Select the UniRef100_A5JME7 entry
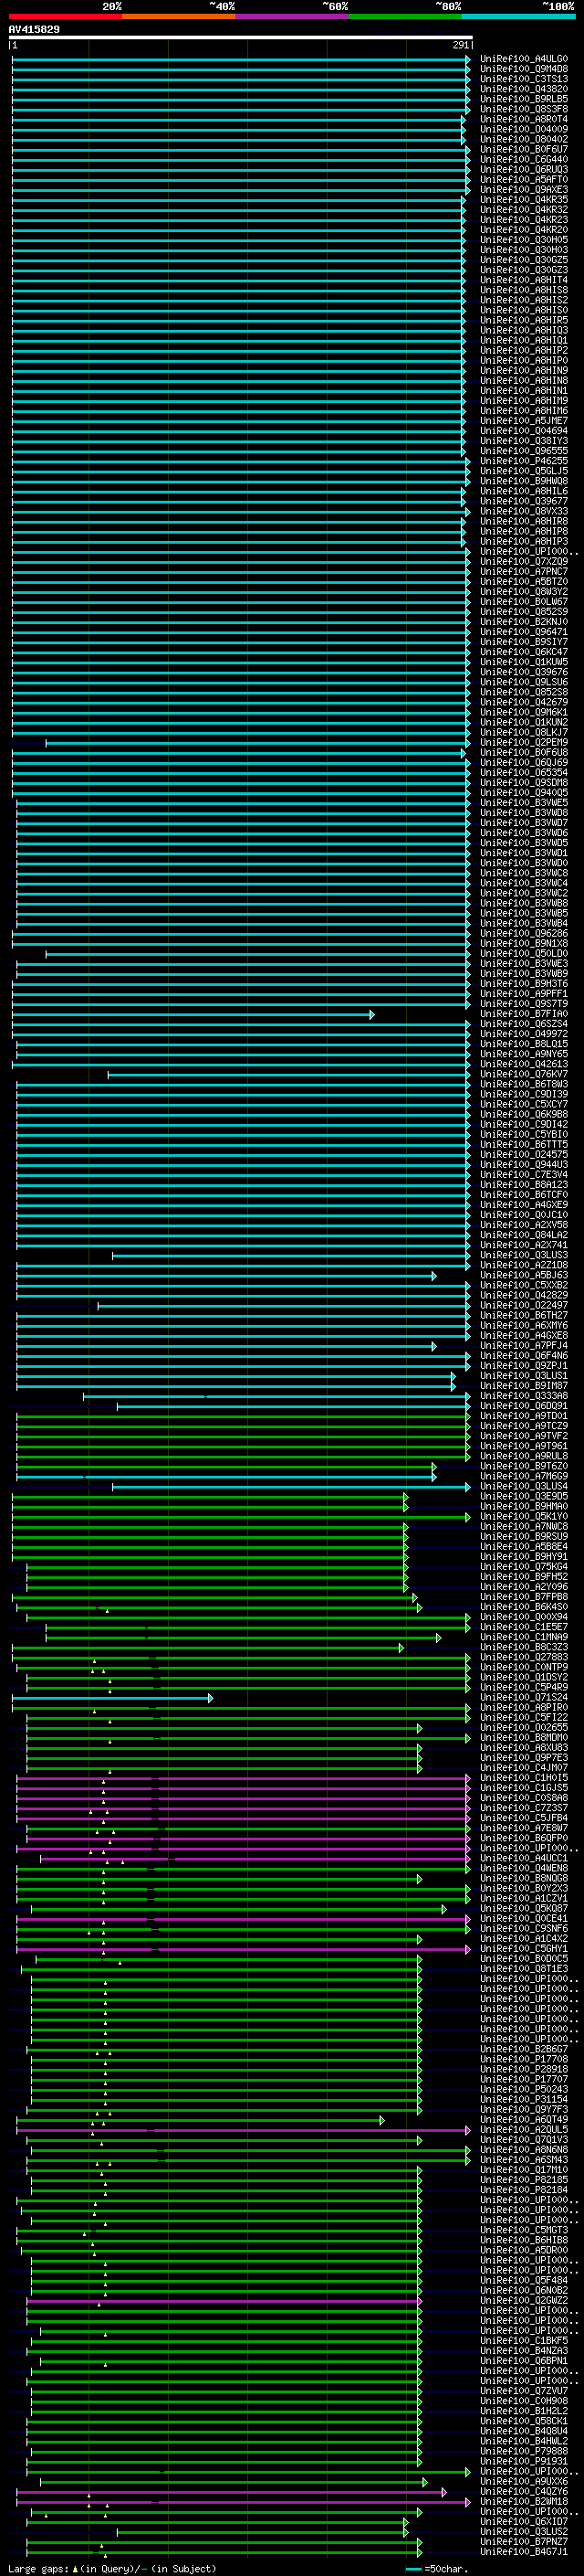The image size is (584, 2576). click(x=523, y=421)
